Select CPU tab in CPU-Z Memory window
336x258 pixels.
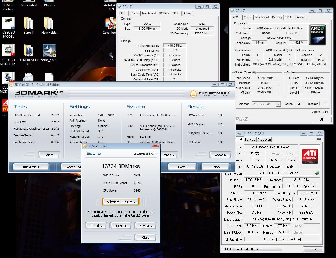[x=122, y=13]
